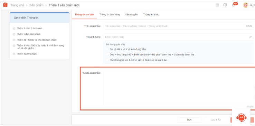255x126 pixels.
Task: Click Sử dụng gần đây label
Action: [x=115, y=44]
